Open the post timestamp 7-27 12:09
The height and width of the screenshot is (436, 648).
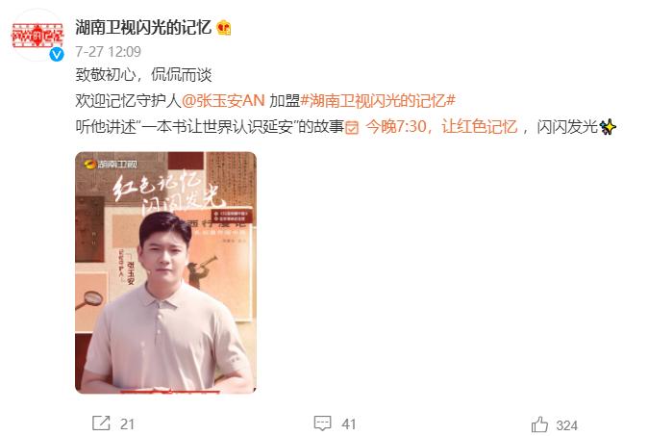coord(109,52)
